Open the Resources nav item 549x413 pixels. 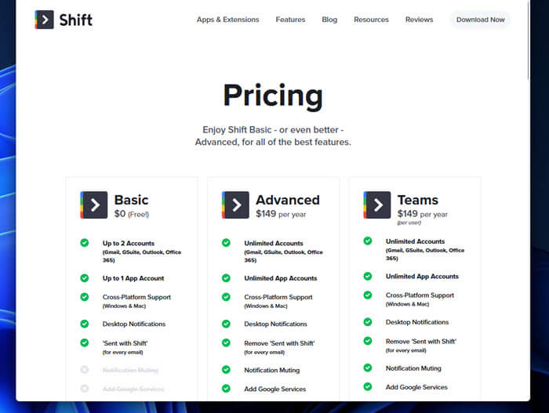pos(371,20)
